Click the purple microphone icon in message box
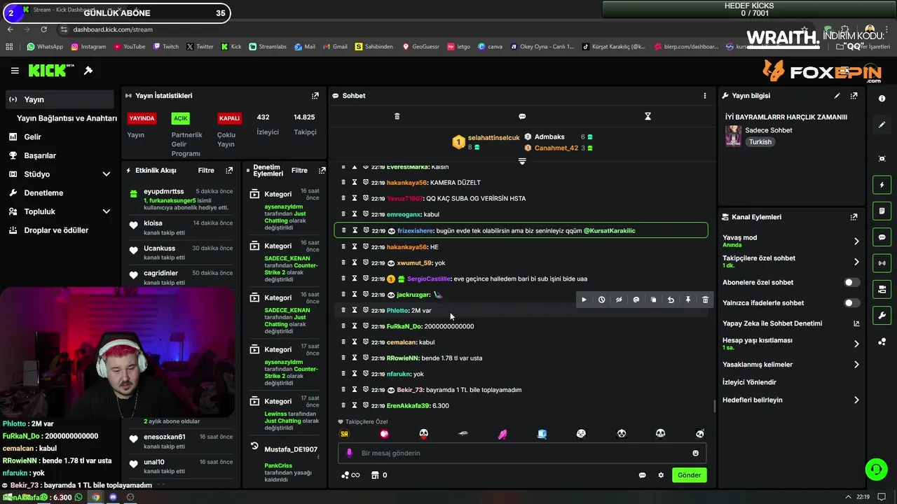This screenshot has width=897, height=504. click(x=350, y=453)
